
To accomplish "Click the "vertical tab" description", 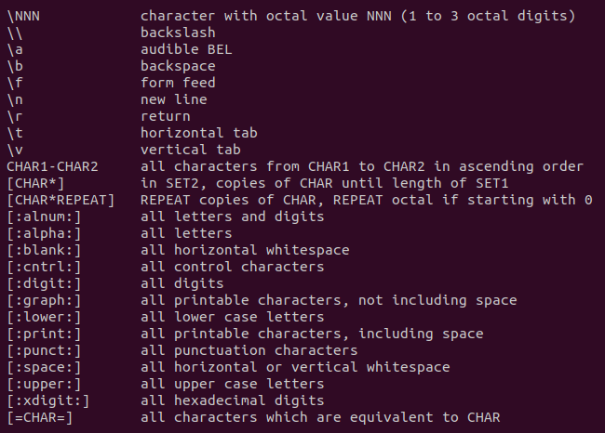I will click(x=191, y=150).
